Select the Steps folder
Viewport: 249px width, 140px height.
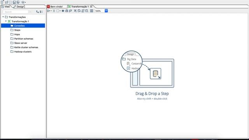(16, 30)
